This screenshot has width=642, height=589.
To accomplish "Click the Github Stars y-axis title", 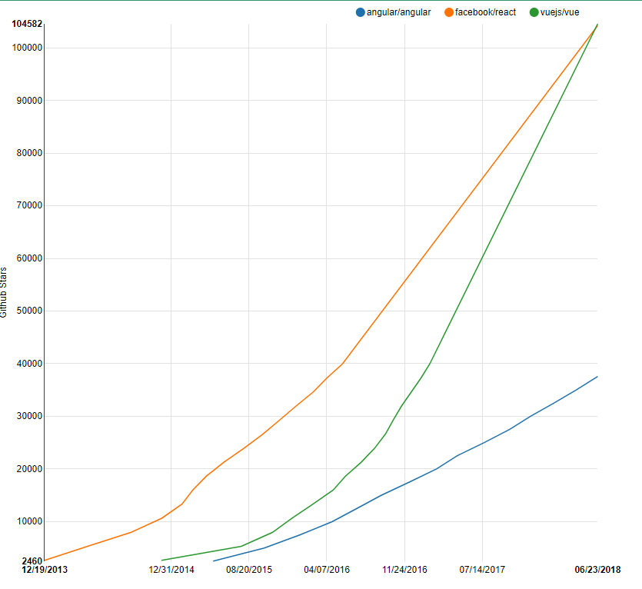I will 5,293.
